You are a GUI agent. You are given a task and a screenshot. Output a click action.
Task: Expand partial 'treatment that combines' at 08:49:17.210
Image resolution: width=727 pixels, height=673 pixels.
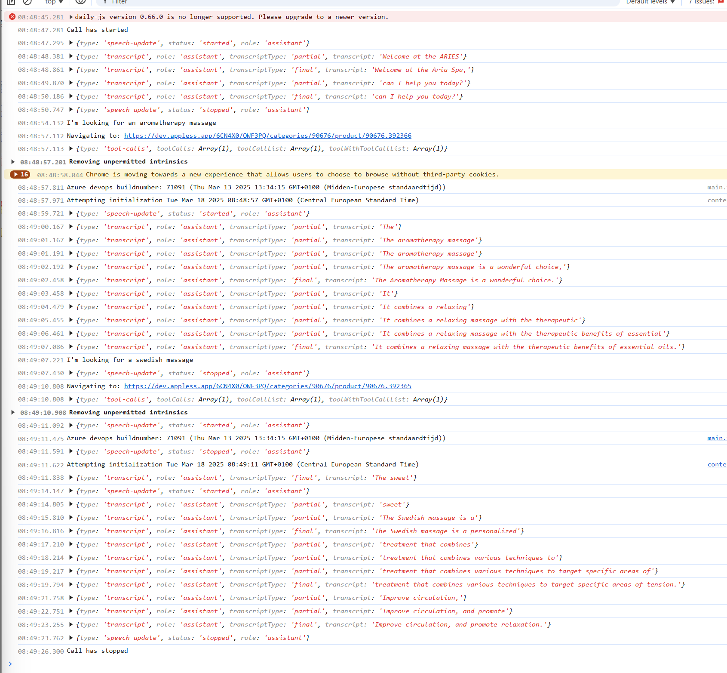coord(71,544)
